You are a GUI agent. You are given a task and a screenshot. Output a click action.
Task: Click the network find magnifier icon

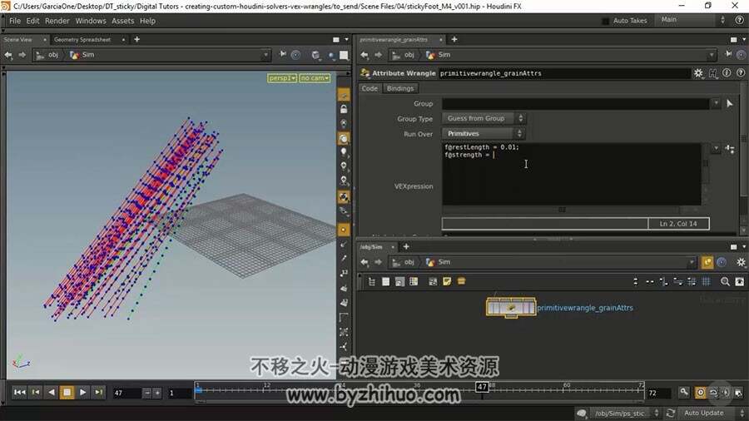[x=725, y=281]
